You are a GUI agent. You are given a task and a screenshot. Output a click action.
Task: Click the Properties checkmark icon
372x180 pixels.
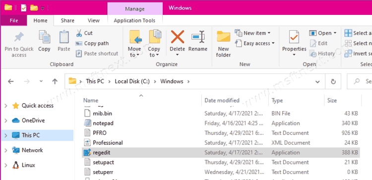(294, 37)
